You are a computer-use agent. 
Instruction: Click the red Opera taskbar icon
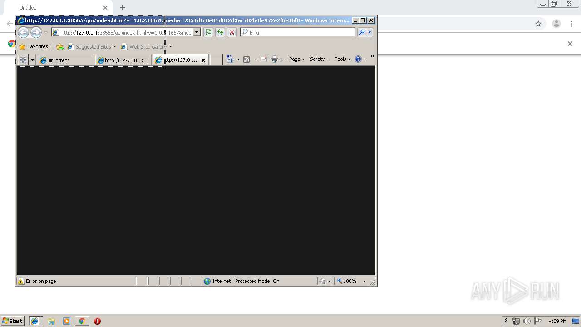click(97, 321)
